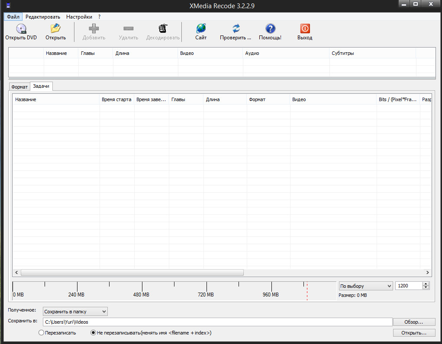
Task: Open the Файл menu
Action: pos(13,16)
